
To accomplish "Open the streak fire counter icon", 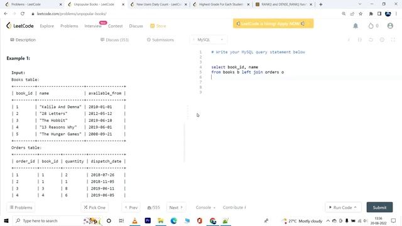I will [371, 26].
